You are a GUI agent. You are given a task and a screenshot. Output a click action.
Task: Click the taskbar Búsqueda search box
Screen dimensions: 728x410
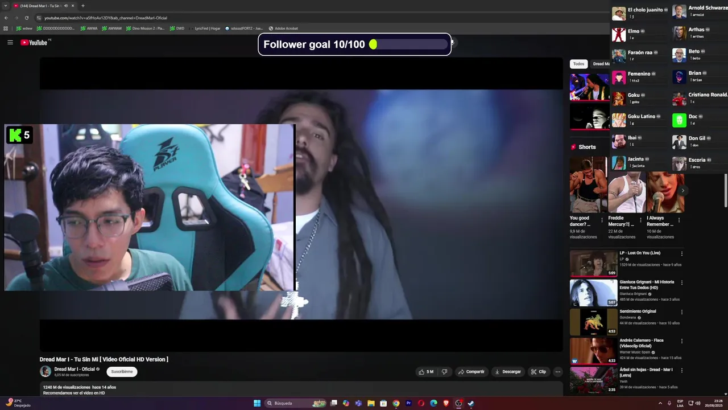tap(296, 403)
